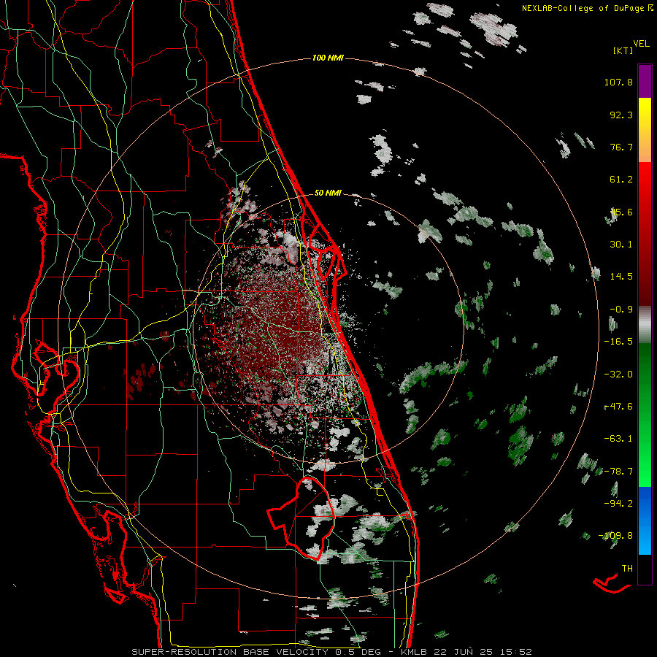Click the '100 NMI' range ring label
Image resolution: width=657 pixels, height=657 pixels.
pos(328,58)
